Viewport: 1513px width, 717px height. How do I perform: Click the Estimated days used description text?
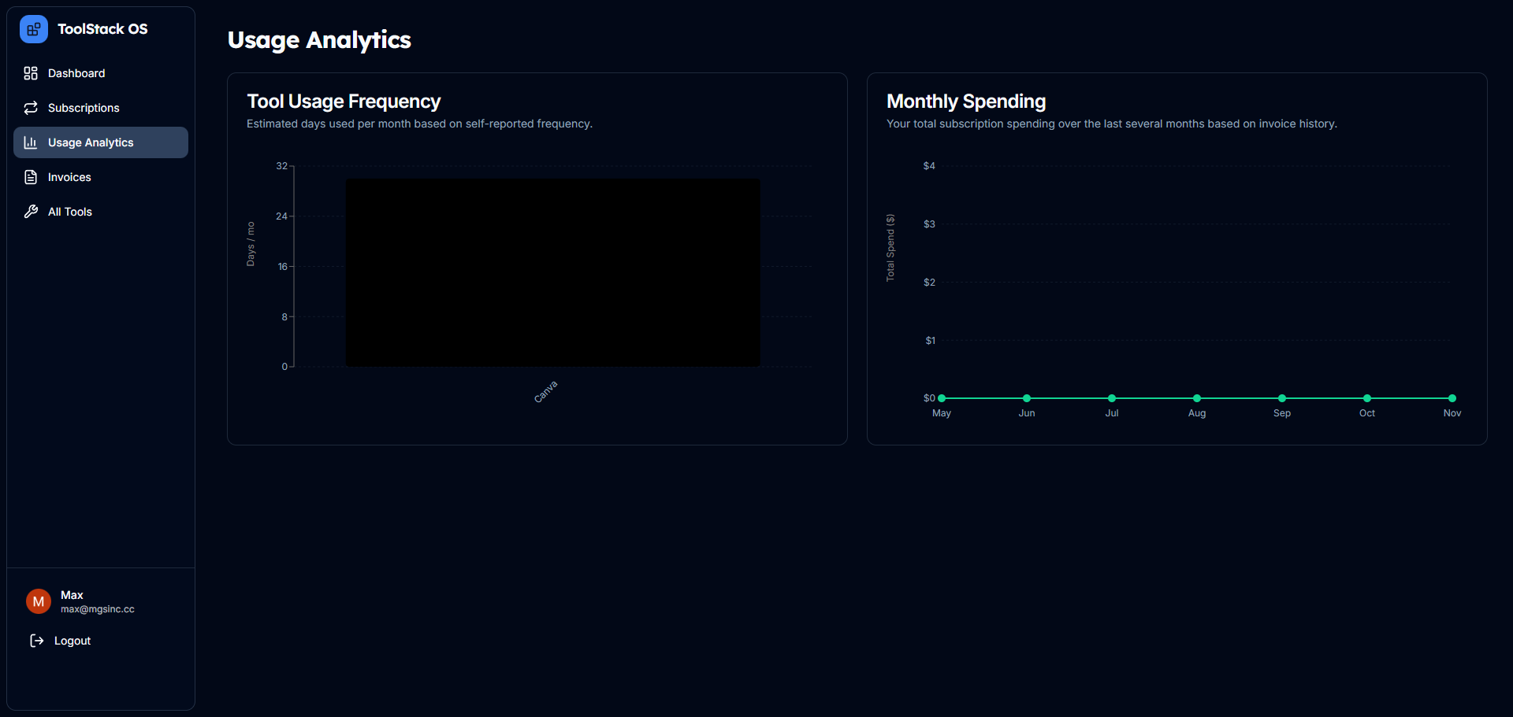419,124
